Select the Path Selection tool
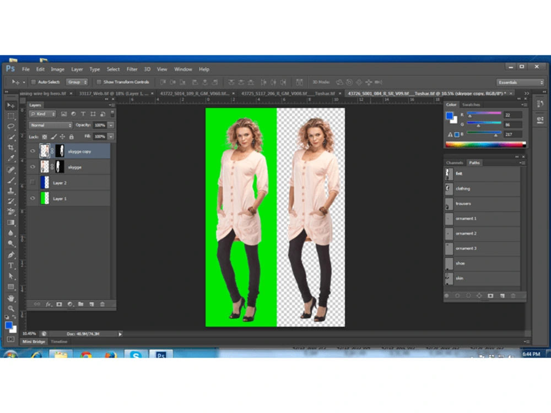This screenshot has height=413, width=551. (11, 276)
